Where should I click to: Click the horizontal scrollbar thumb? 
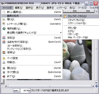tap(49, 86)
